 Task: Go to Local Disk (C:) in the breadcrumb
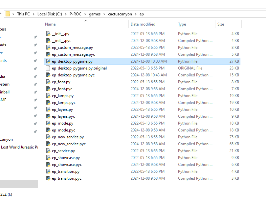50,14
